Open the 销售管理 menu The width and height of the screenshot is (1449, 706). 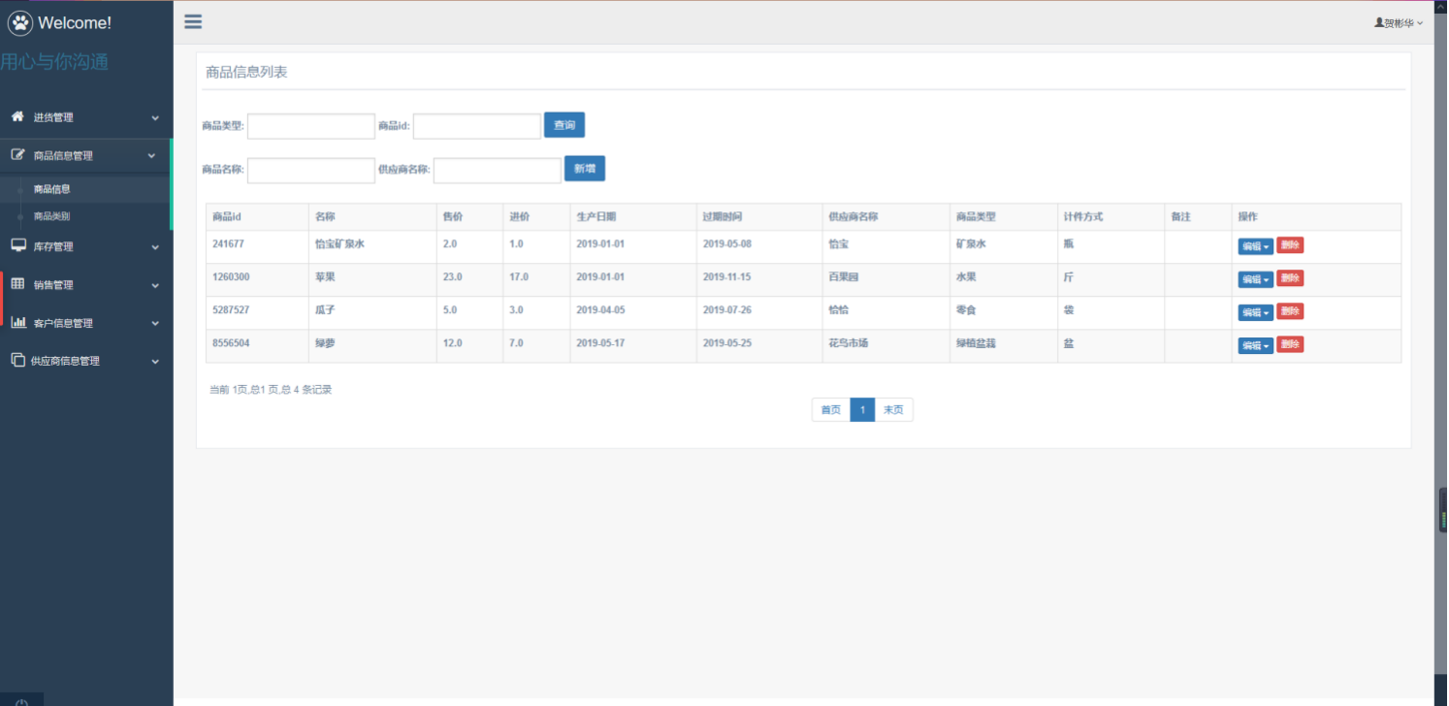[86, 285]
